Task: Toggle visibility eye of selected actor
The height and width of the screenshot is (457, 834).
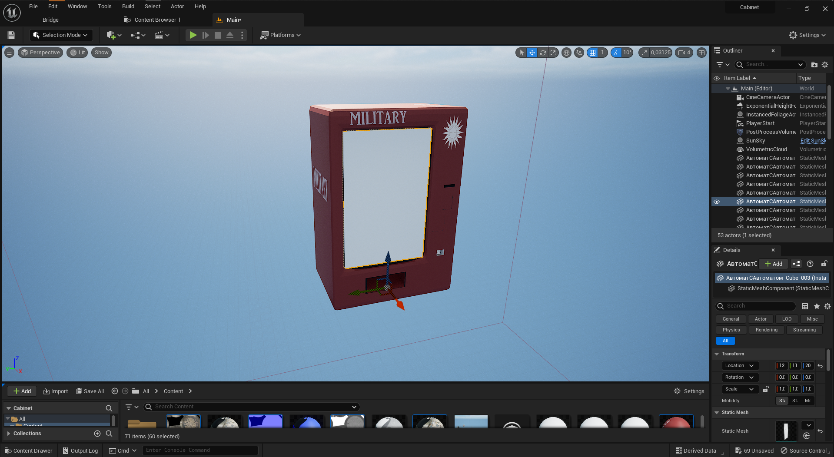Action: 717,202
